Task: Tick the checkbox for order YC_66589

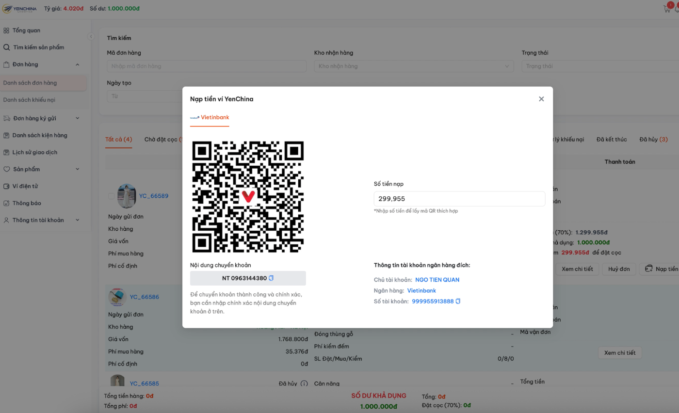Action: (111, 196)
